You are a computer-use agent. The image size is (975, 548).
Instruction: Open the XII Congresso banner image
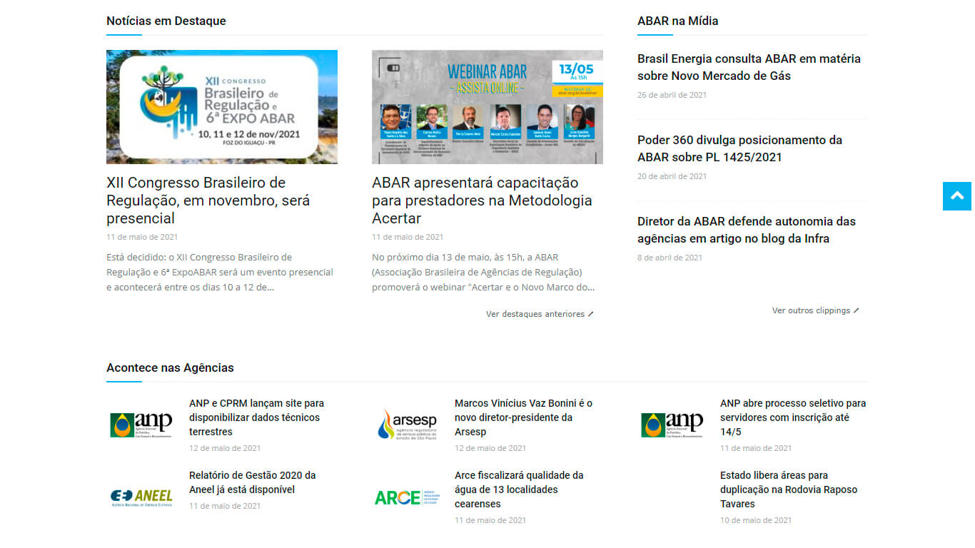click(221, 107)
